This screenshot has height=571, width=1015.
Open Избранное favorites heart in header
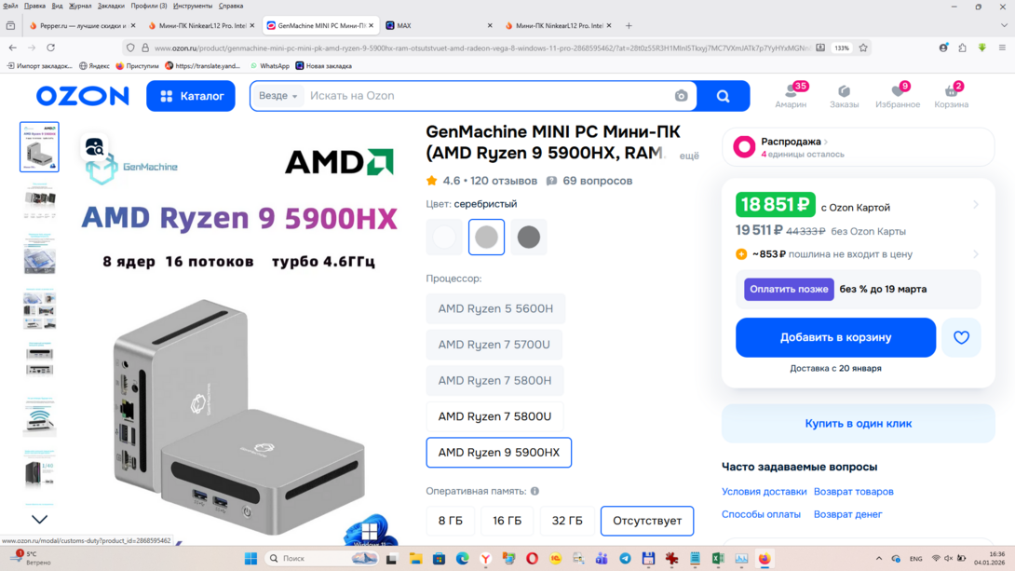pos(897,96)
